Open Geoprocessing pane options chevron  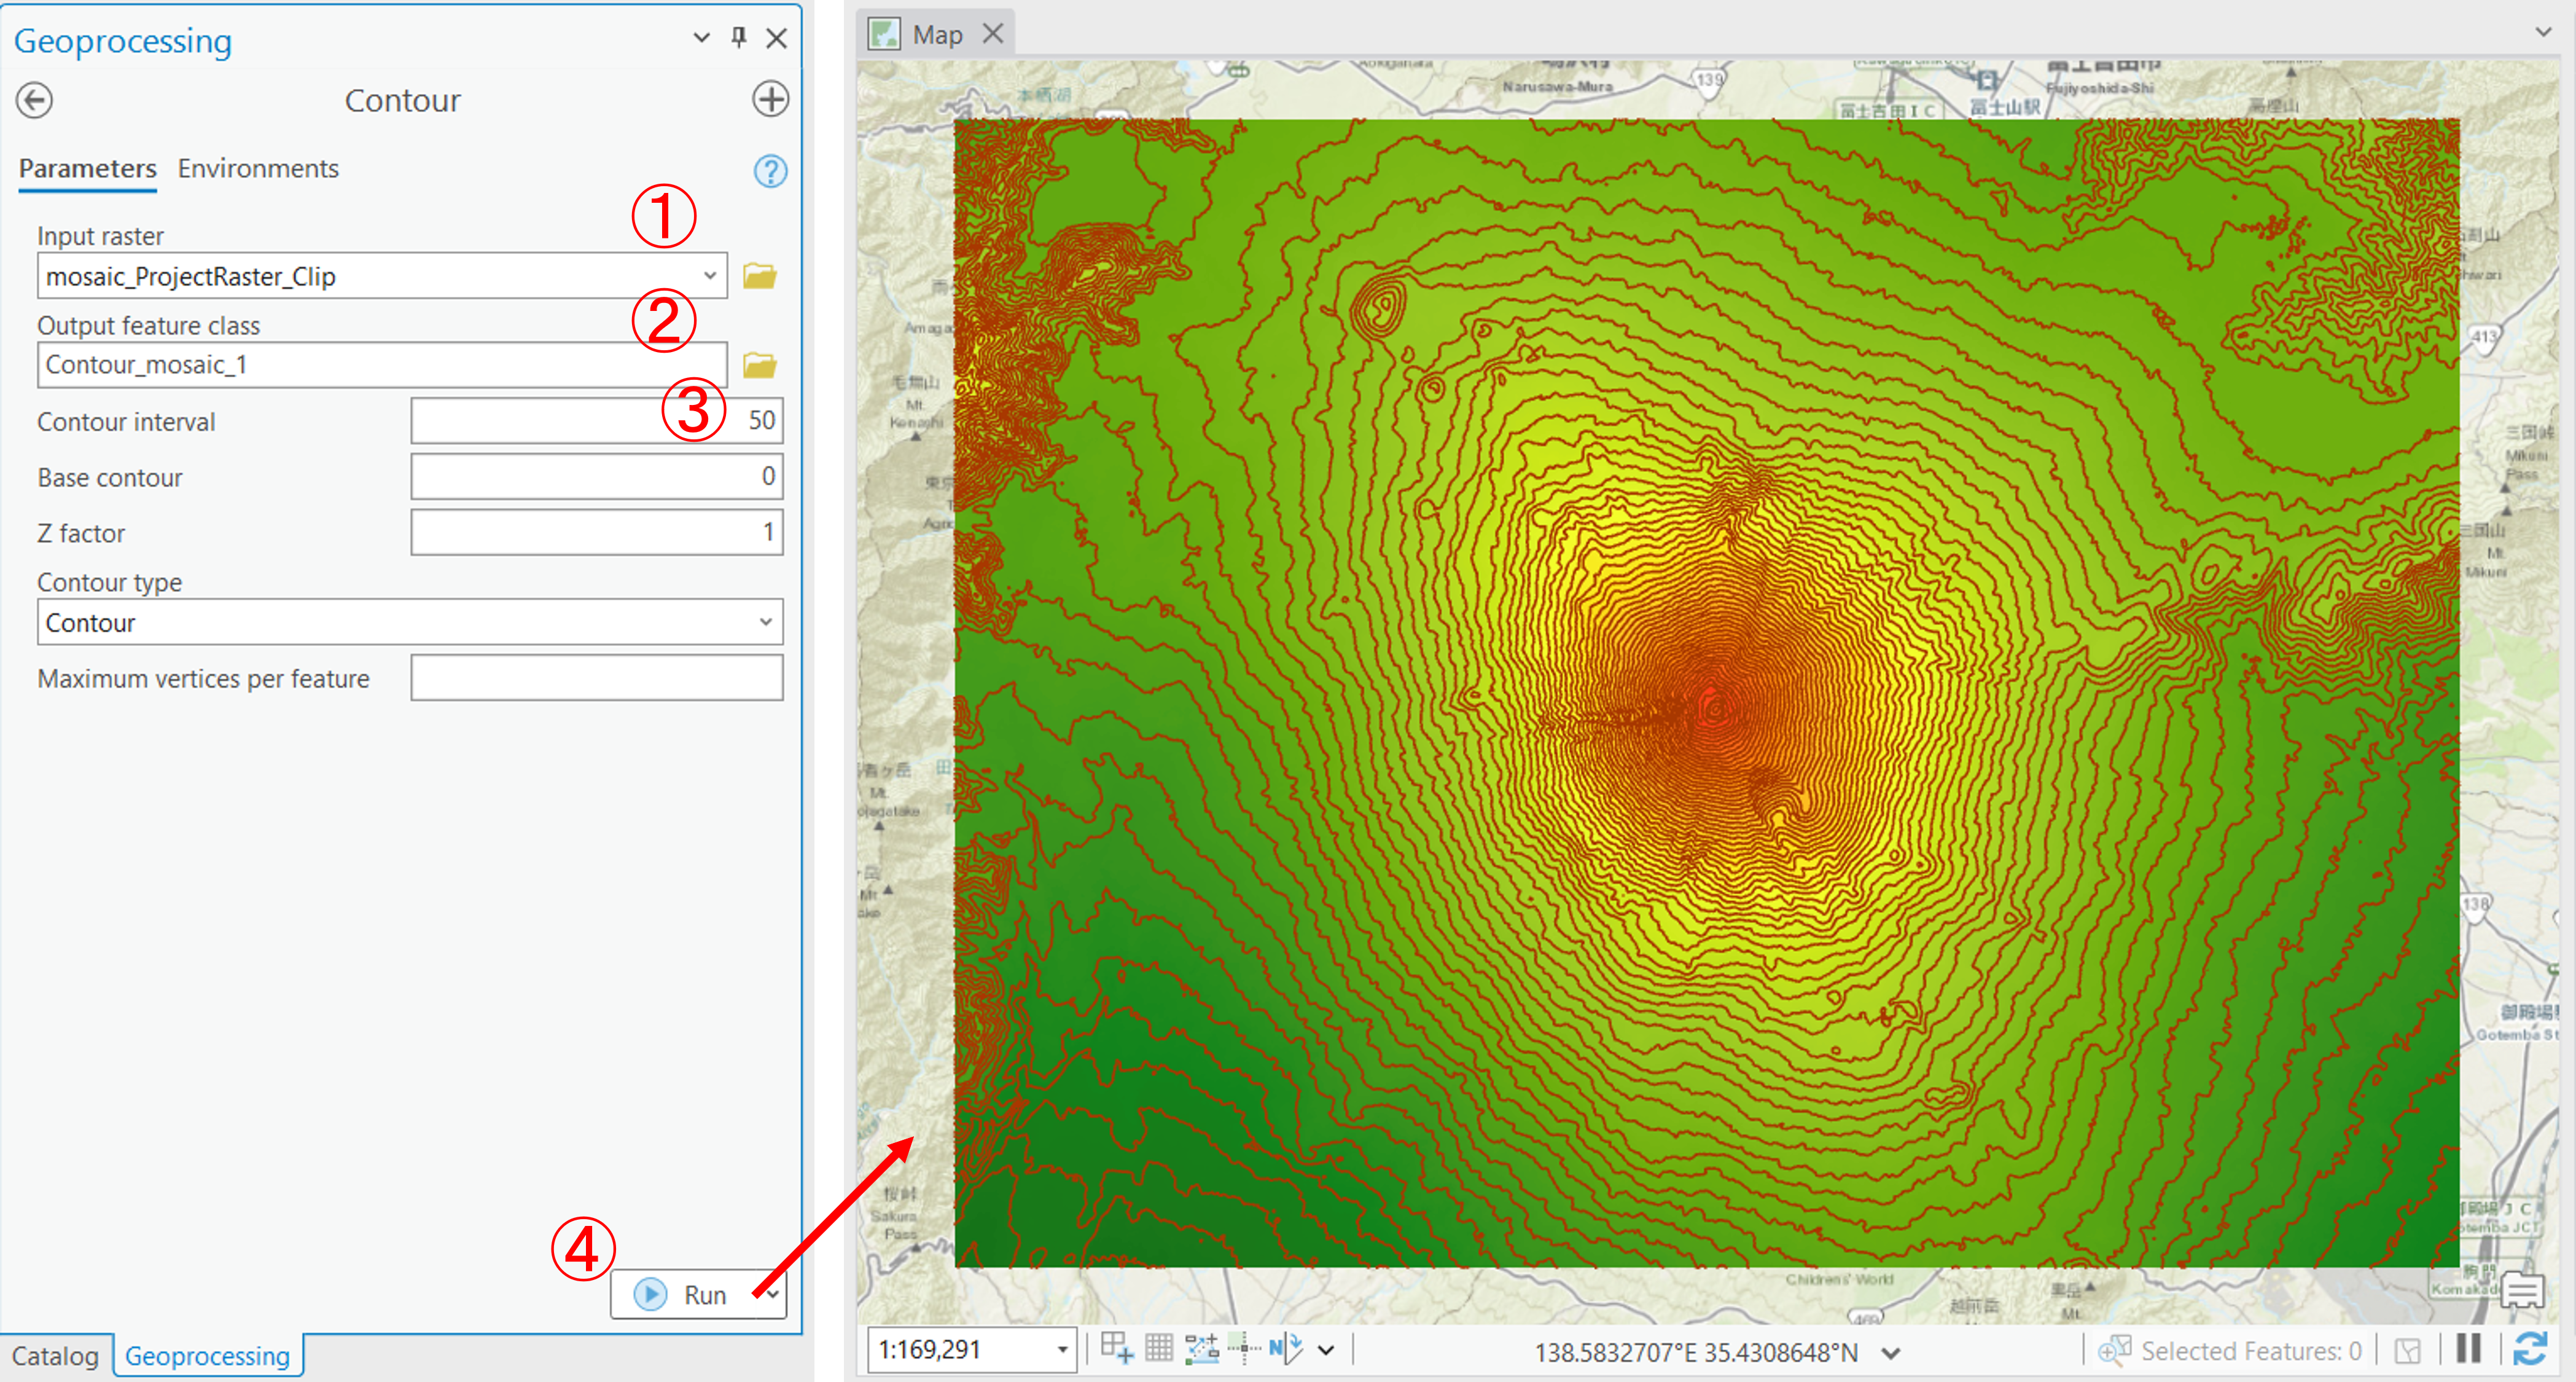[702, 38]
